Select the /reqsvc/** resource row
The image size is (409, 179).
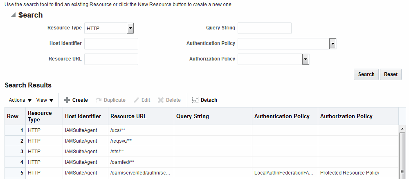(202, 141)
